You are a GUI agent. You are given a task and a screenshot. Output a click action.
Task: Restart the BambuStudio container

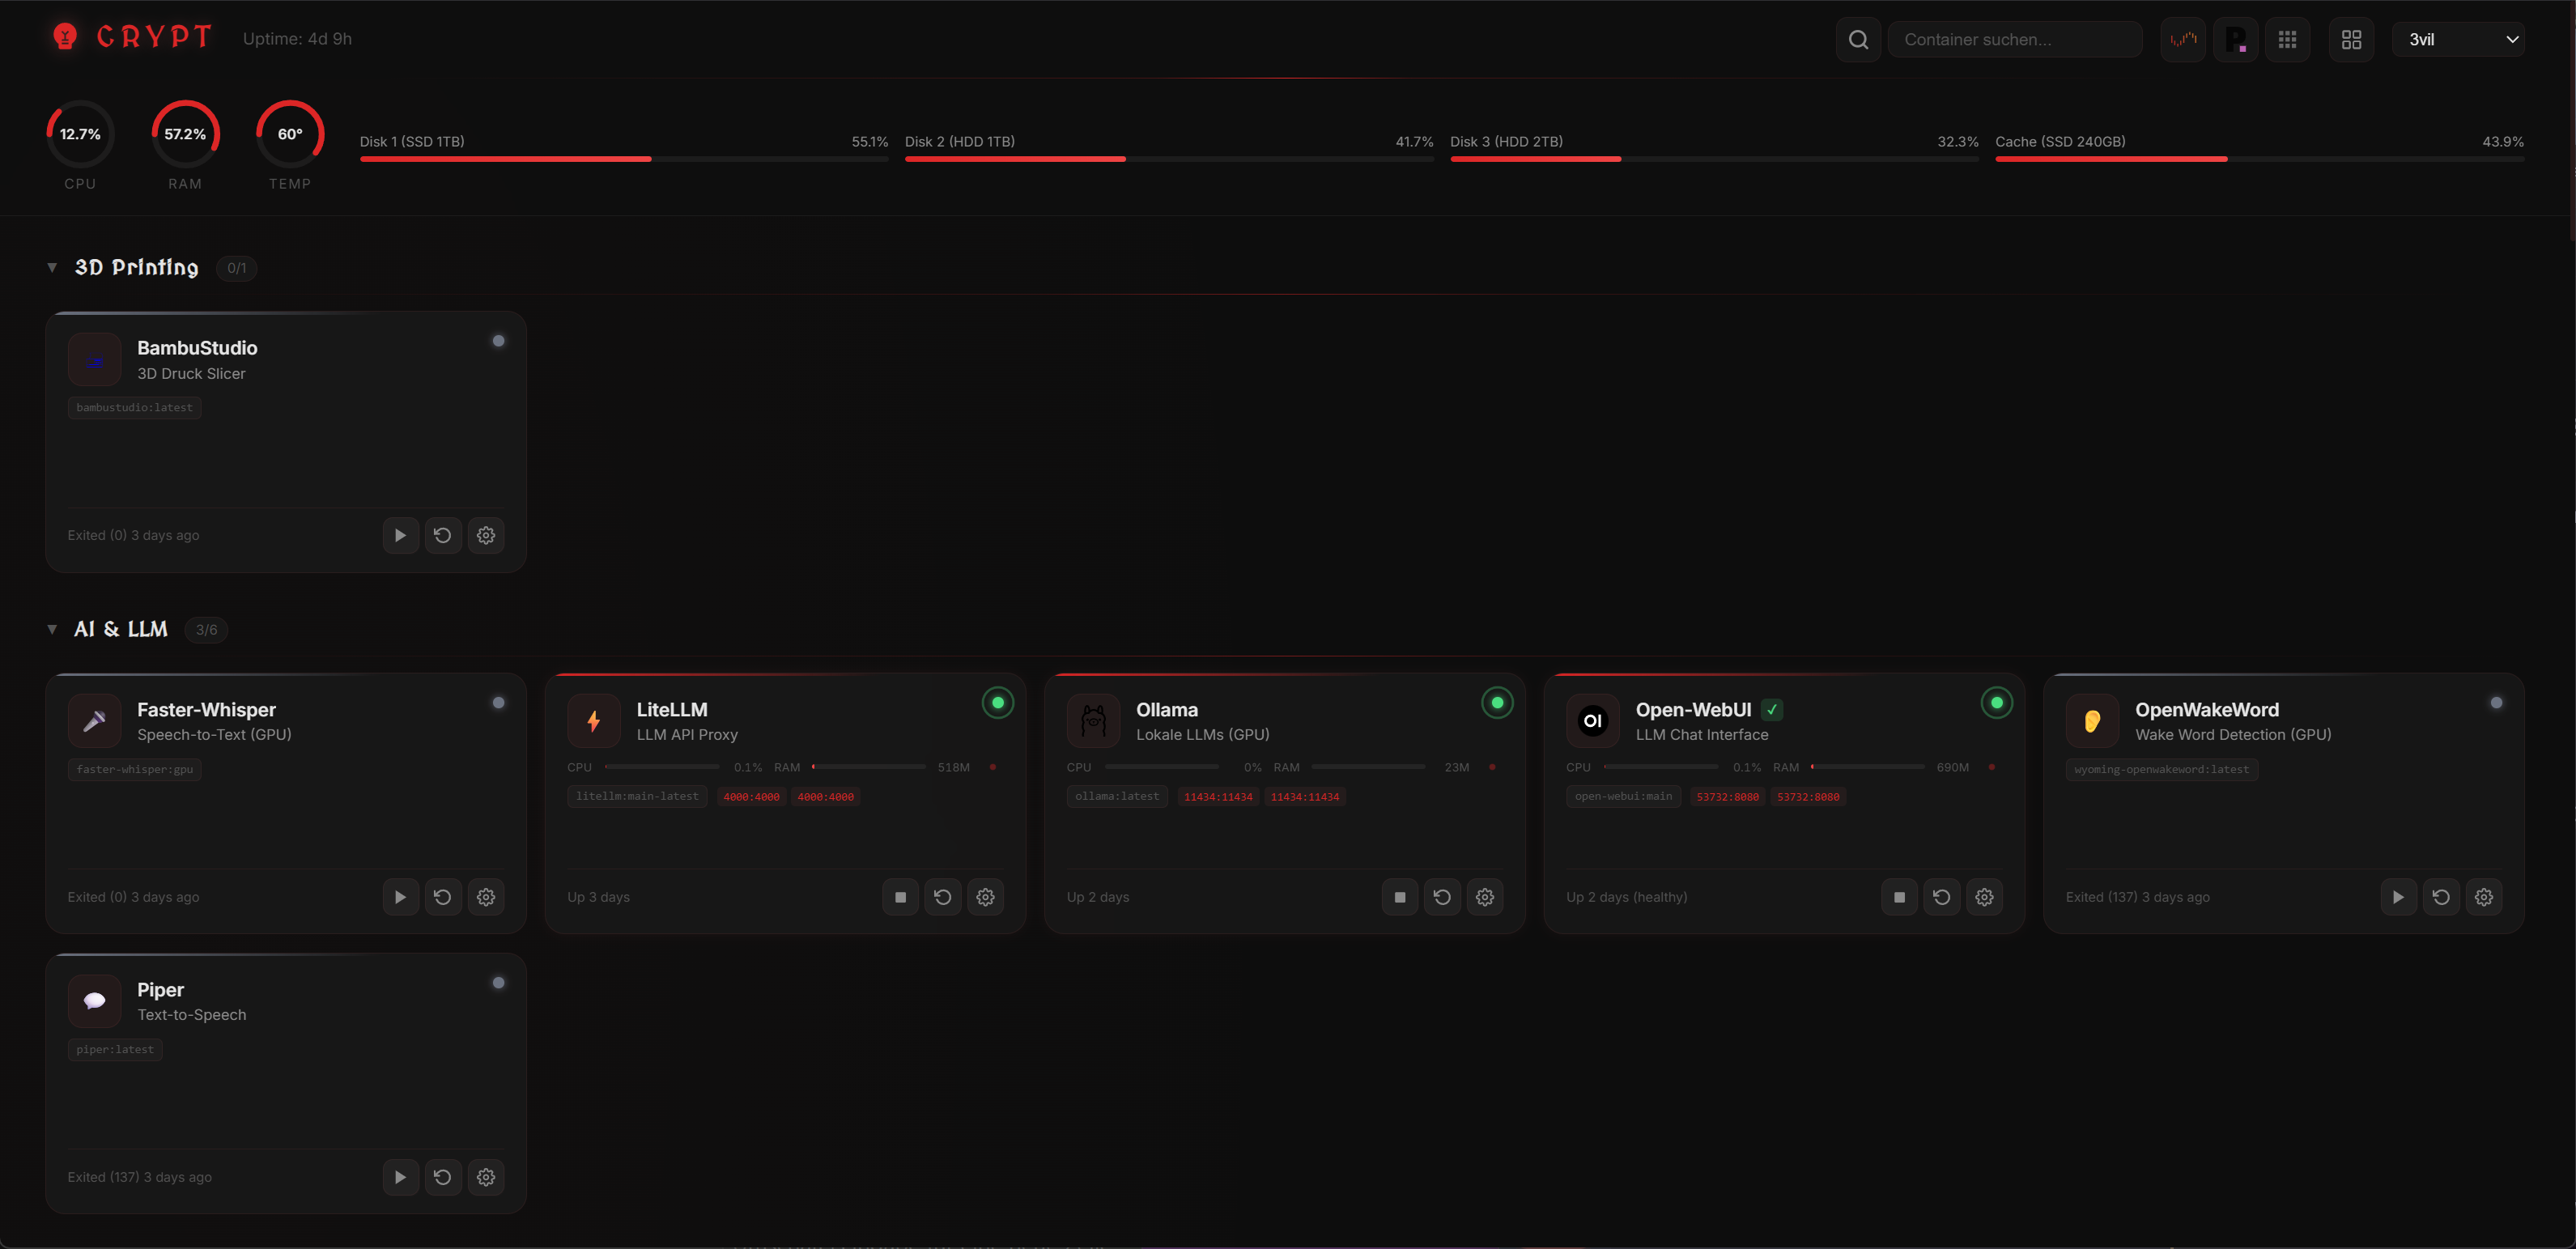(x=443, y=535)
